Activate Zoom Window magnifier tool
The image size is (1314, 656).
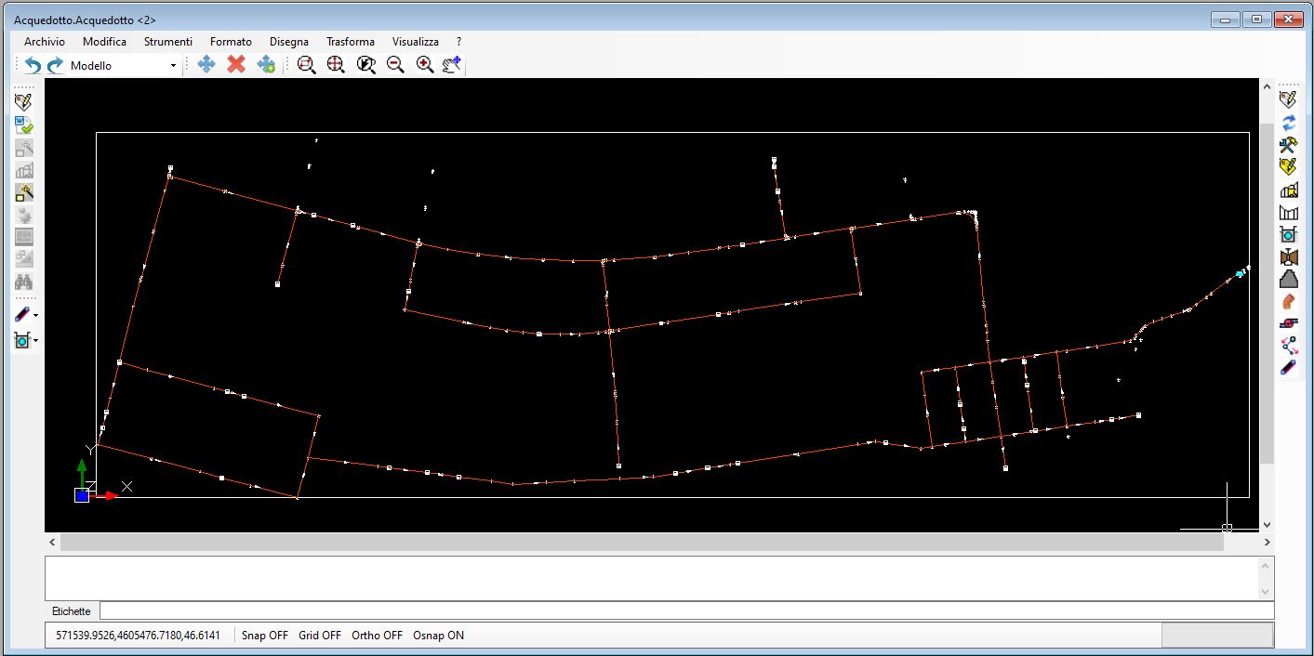coord(306,64)
